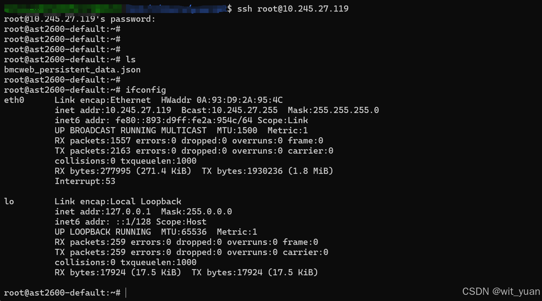Screen dimensions: 542x301
Task: Click the Mask:255.255.255.0 value
Action: (x=333, y=110)
